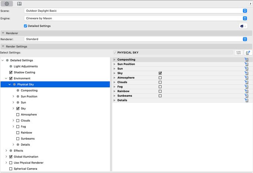Uncheck Sky checkbox in right panel
This screenshot has height=173, width=253.
[x=160, y=73]
